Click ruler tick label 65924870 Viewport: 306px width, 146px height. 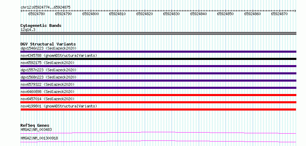(280, 14)
